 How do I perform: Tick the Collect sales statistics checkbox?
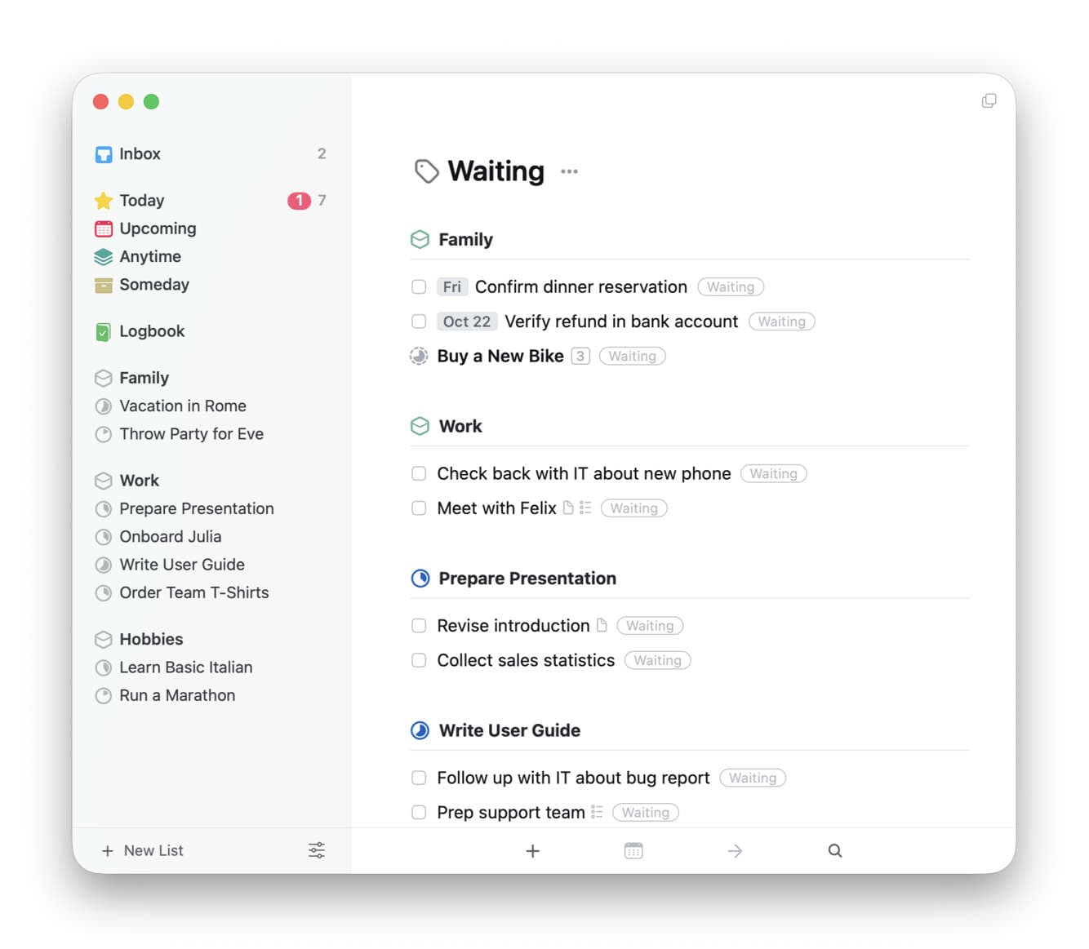(x=419, y=660)
